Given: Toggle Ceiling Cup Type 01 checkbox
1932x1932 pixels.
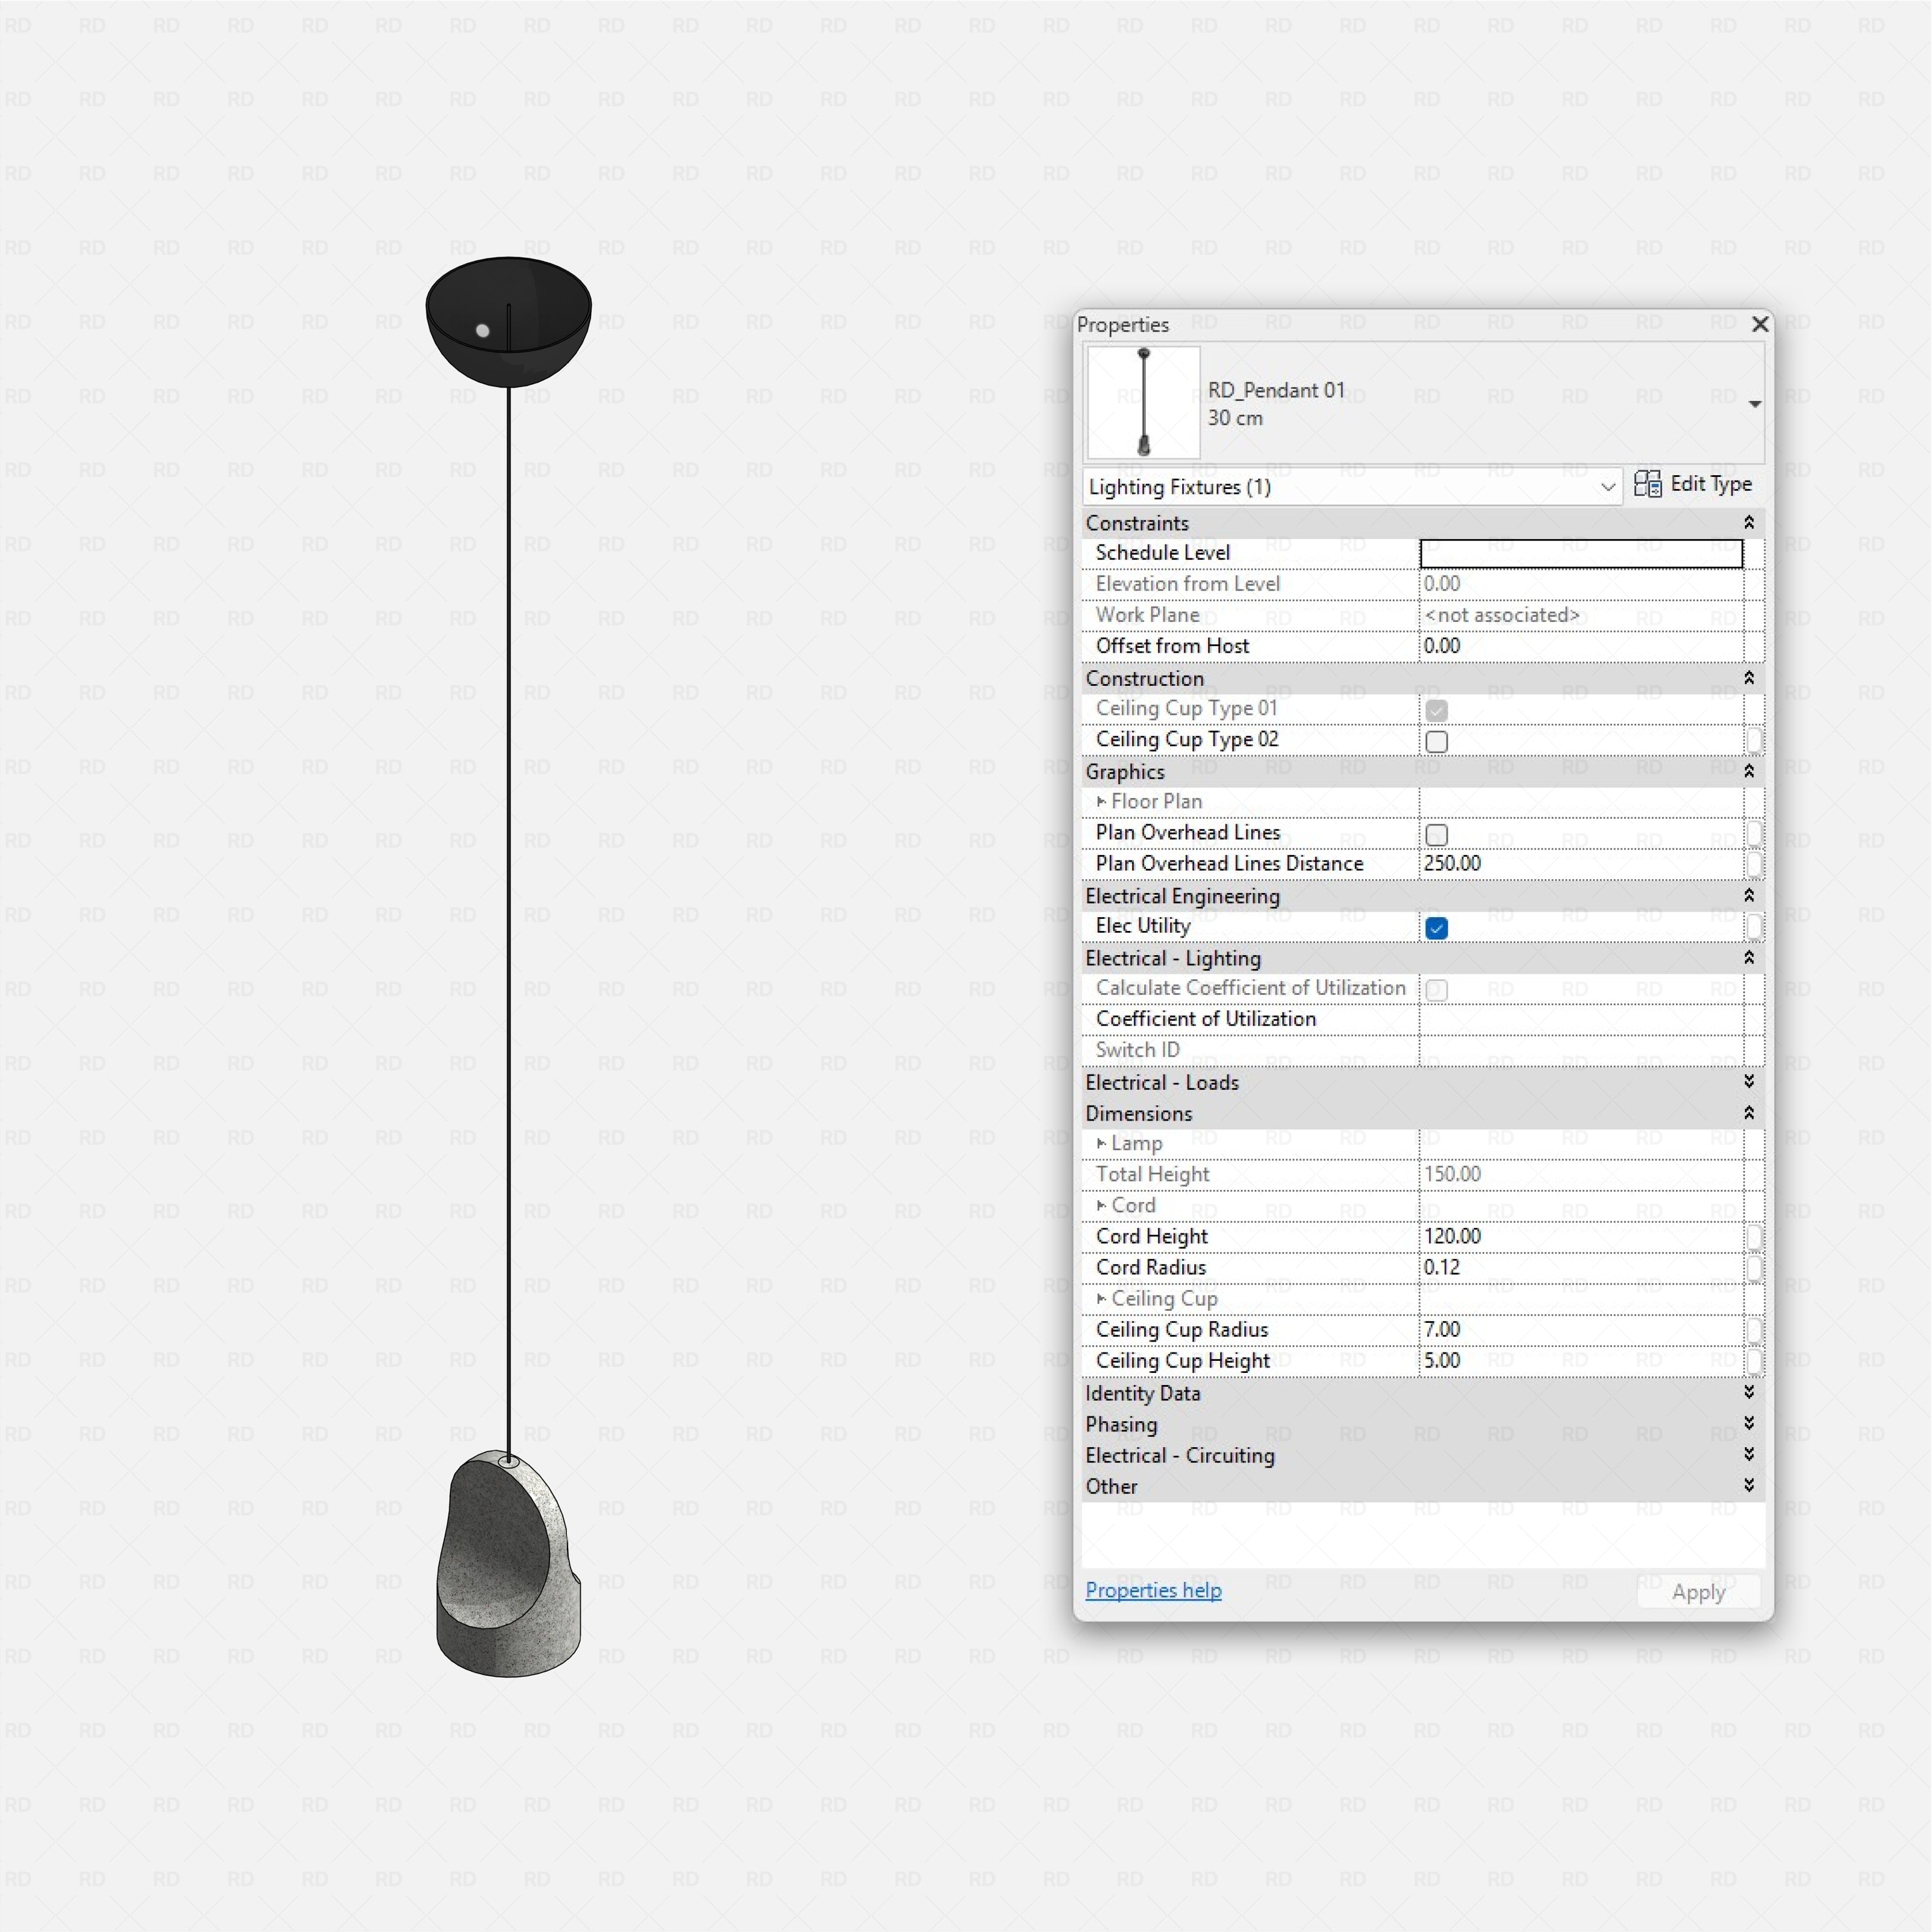Looking at the screenshot, I should [x=1436, y=711].
